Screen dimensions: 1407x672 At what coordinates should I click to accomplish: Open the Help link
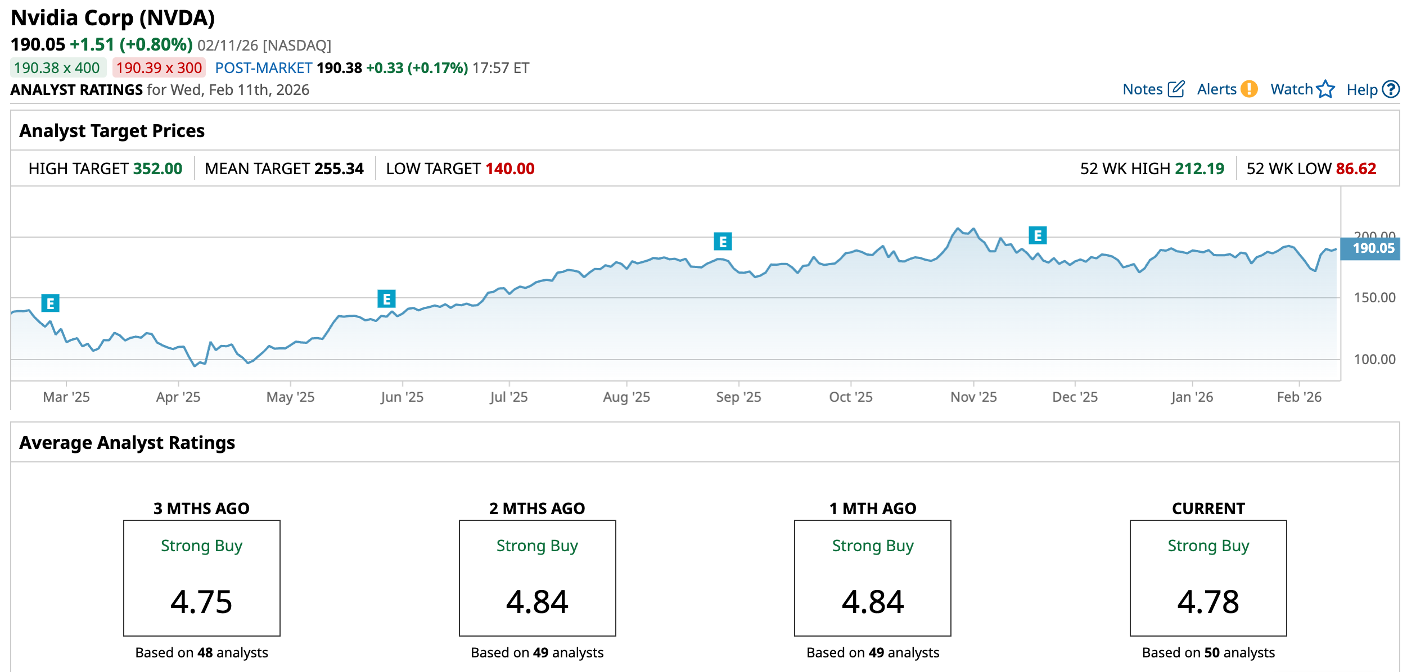[1361, 90]
